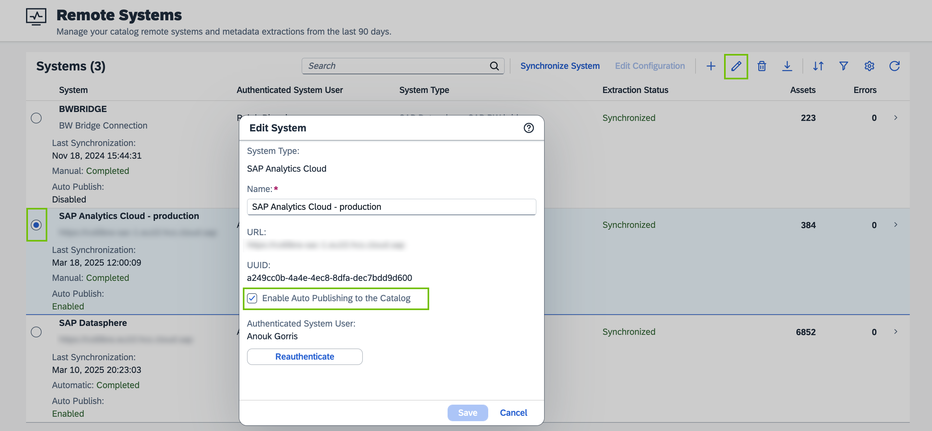Open help icon in Edit System dialog
The height and width of the screenshot is (431, 932).
pos(529,128)
